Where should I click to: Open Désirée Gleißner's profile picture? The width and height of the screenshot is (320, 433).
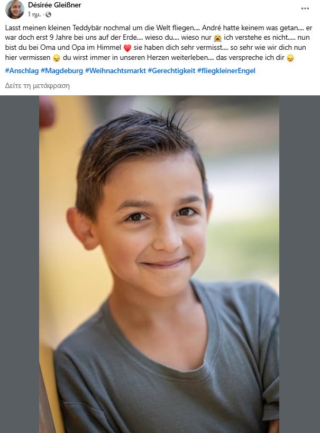click(15, 10)
